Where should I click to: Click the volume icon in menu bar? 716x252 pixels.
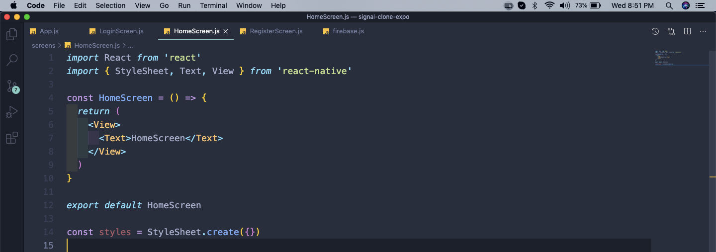[564, 5]
